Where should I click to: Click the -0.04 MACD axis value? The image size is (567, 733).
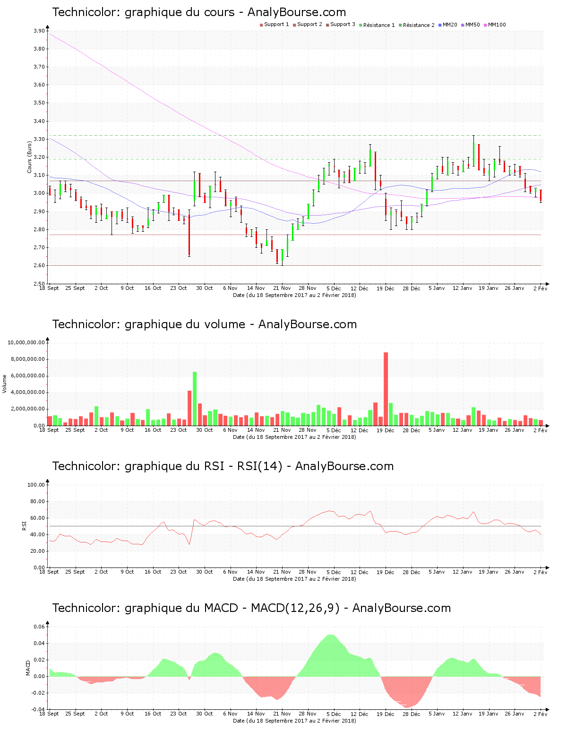point(38,709)
